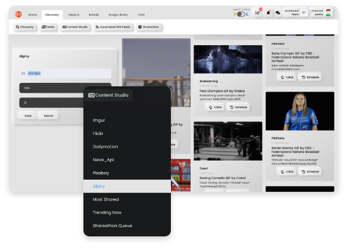This screenshot has height=248, width=347.
Task: Click Schedule on Pool Olympics GIF card
Action: 238,107
